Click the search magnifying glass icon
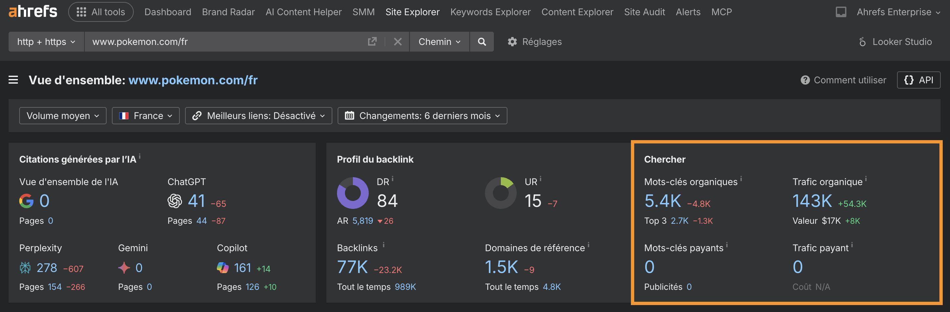The image size is (950, 312). pyautogui.click(x=482, y=42)
